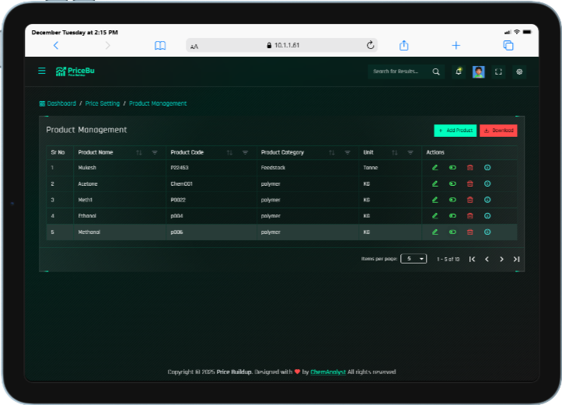
Task: Toggle fullscreen mode icon
Action: point(498,72)
